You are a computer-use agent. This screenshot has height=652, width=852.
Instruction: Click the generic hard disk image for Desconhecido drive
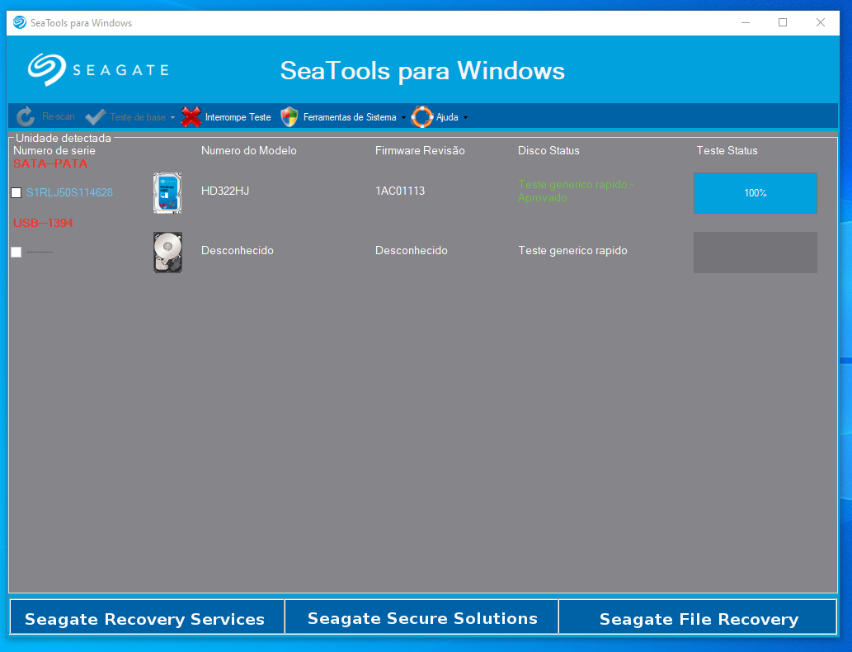(167, 253)
